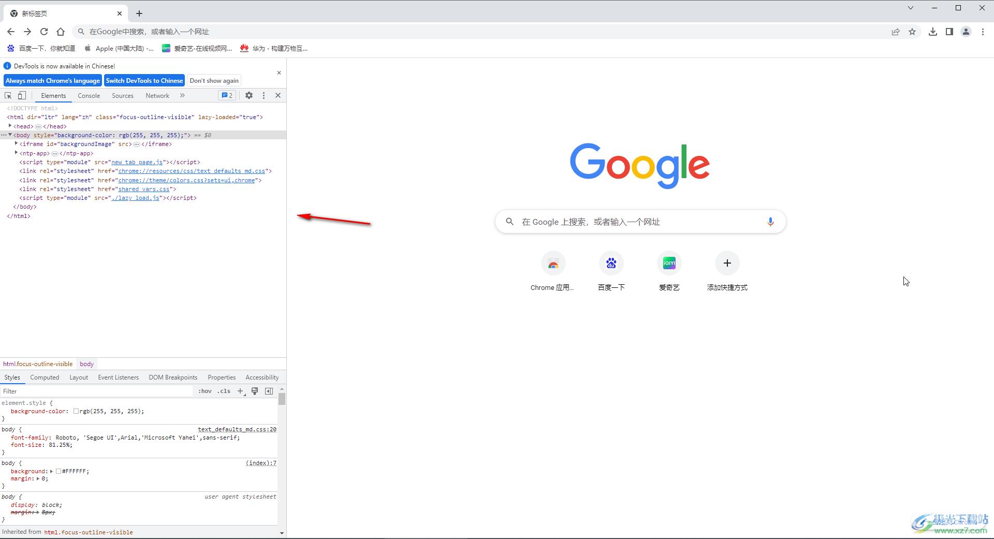Switch to the Console tab
Image resolution: width=994 pixels, height=539 pixels.
click(89, 96)
